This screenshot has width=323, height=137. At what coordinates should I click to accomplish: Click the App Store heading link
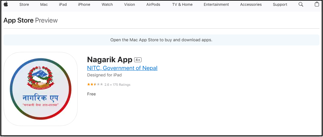[x=18, y=20]
